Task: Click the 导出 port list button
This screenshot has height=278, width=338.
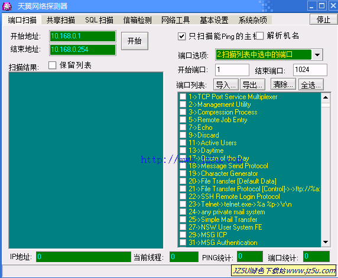Action: coord(252,85)
